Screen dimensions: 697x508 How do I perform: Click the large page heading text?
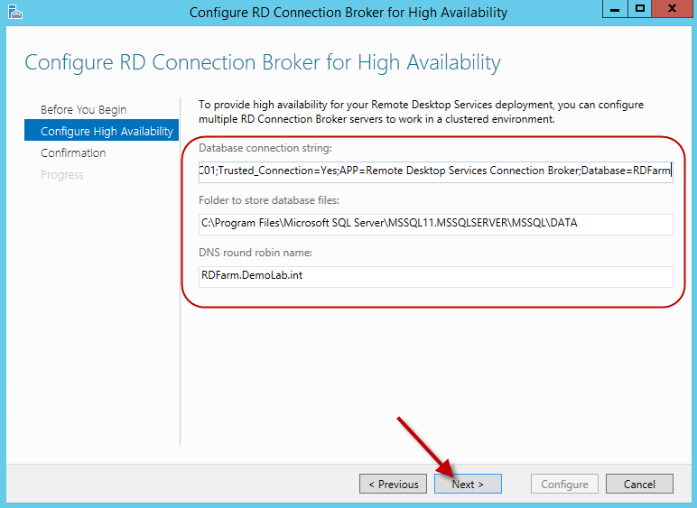(262, 62)
